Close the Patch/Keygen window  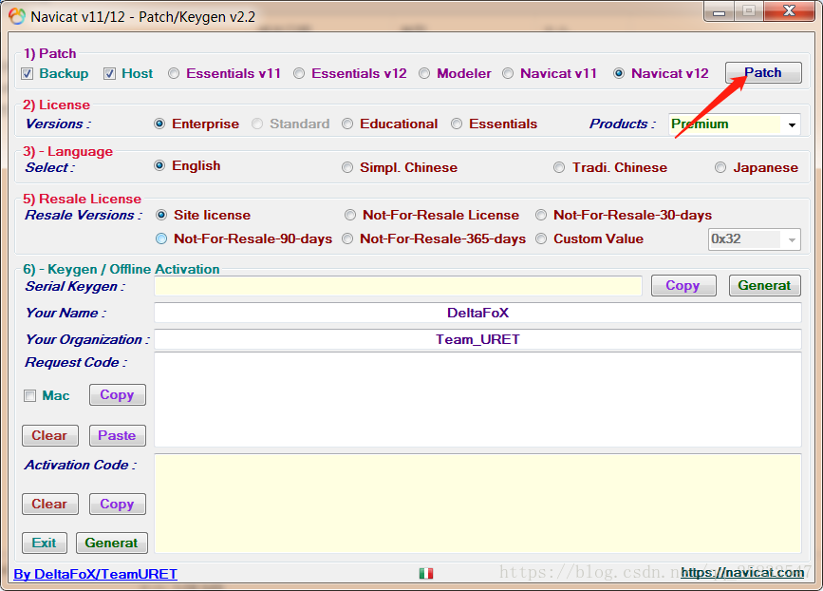tap(789, 11)
